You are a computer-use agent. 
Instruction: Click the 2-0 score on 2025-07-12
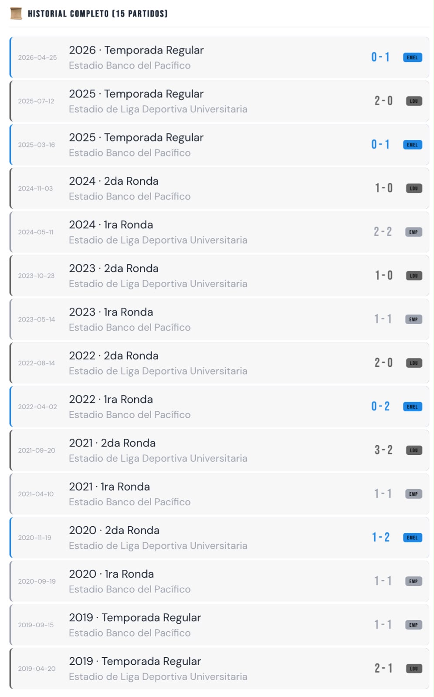point(383,101)
